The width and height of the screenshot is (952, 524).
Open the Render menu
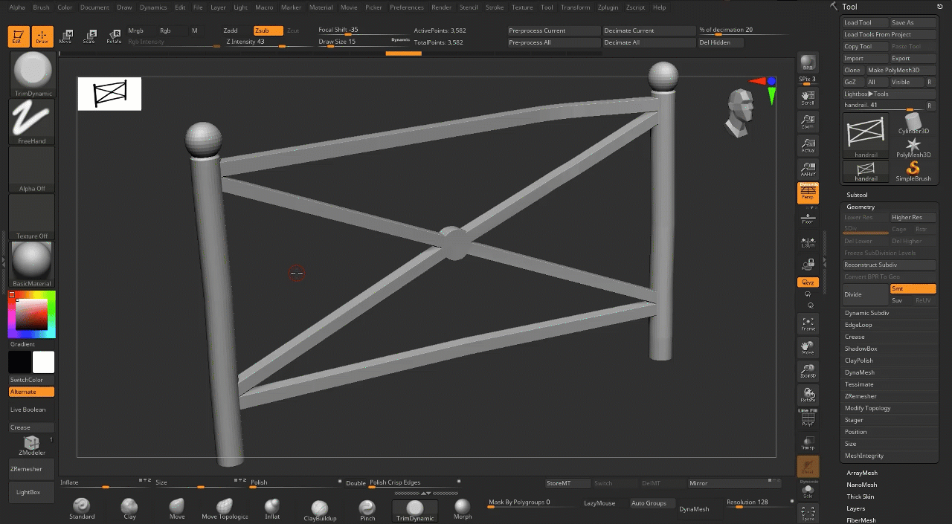(x=441, y=7)
